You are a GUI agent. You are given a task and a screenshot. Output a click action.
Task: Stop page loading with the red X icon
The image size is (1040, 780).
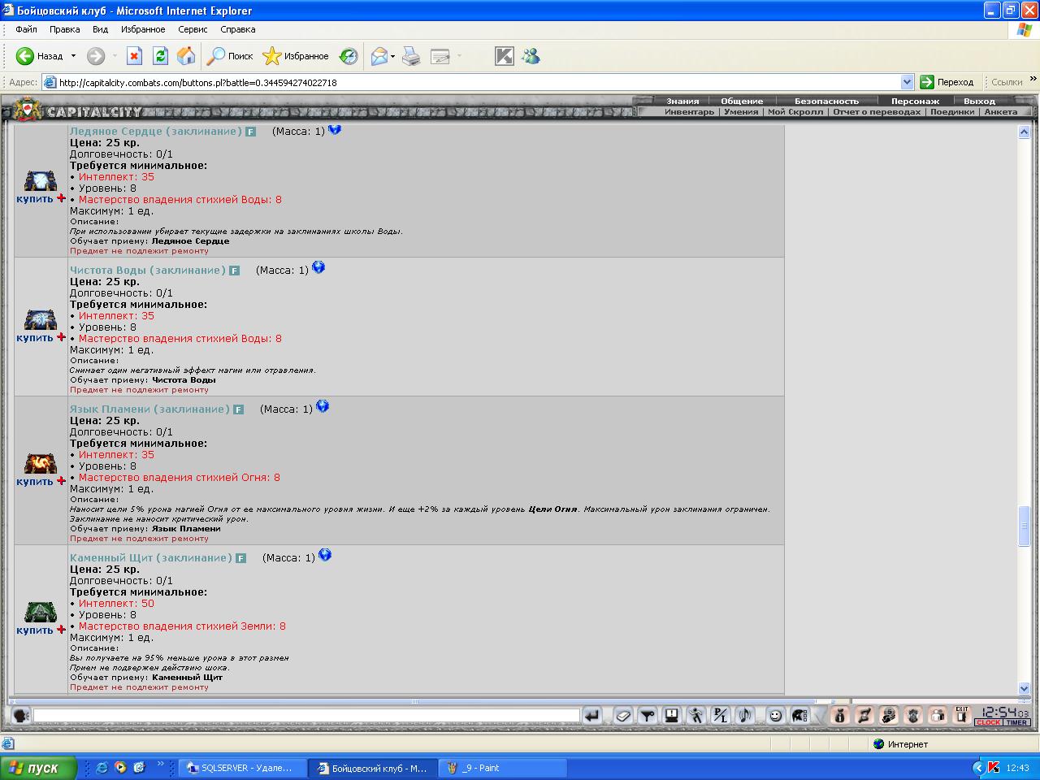point(135,56)
